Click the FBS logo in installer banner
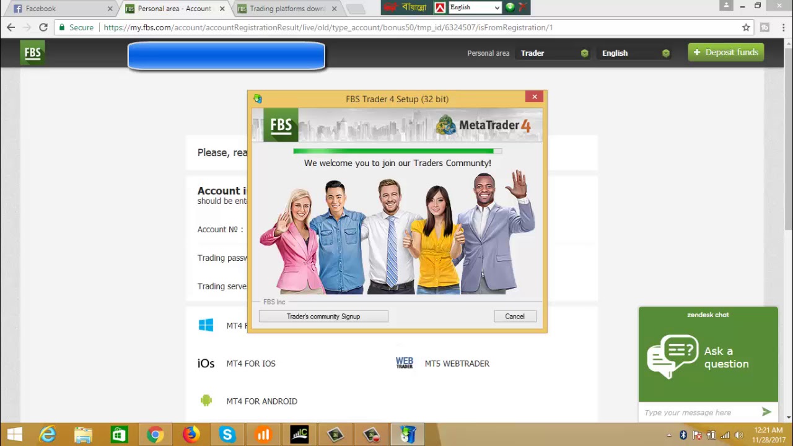The width and height of the screenshot is (793, 446). click(x=281, y=125)
